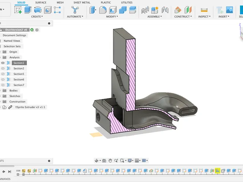Show Section7 using its eye icon

tap(3, 85)
